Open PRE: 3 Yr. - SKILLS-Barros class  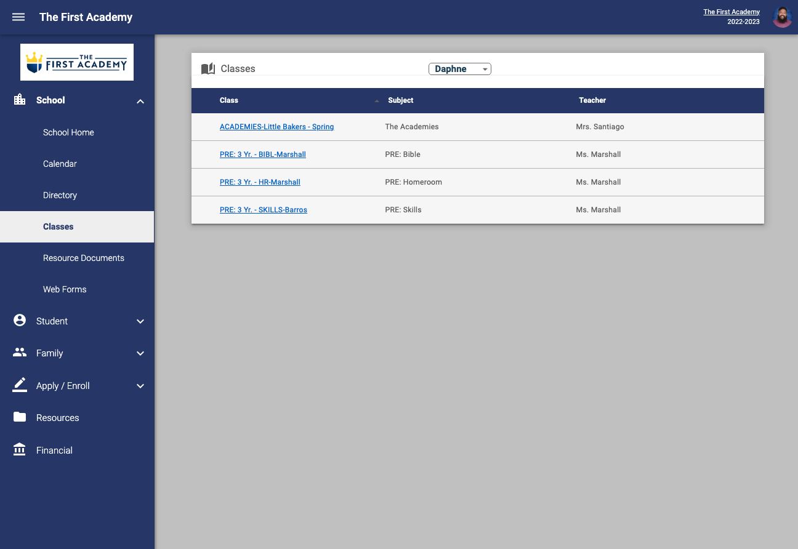pos(263,210)
